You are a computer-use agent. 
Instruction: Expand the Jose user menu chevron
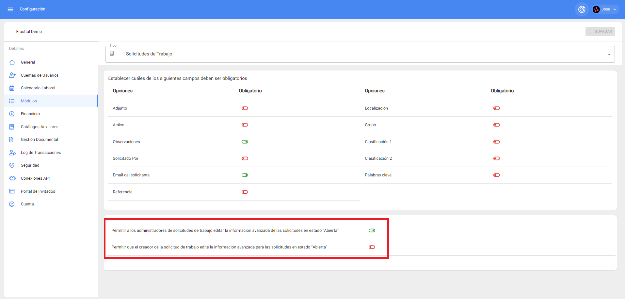tap(615, 9)
